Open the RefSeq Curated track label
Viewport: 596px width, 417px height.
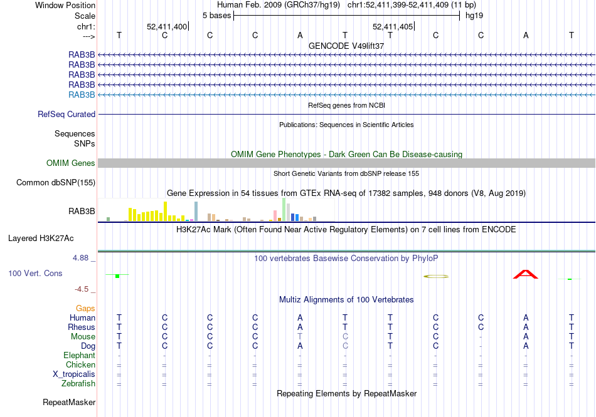click(67, 114)
